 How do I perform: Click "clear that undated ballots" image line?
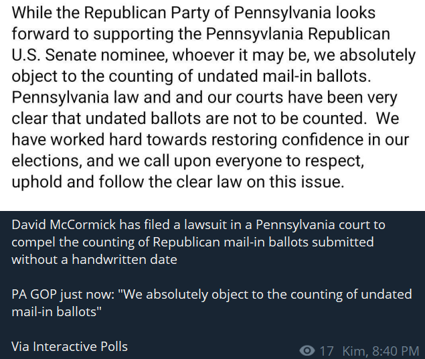pyautogui.click(x=134, y=119)
